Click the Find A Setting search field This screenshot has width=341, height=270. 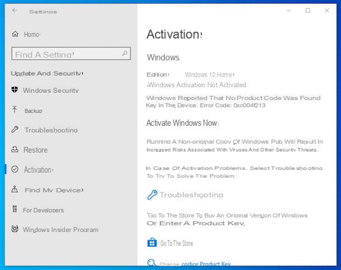[x=71, y=54]
